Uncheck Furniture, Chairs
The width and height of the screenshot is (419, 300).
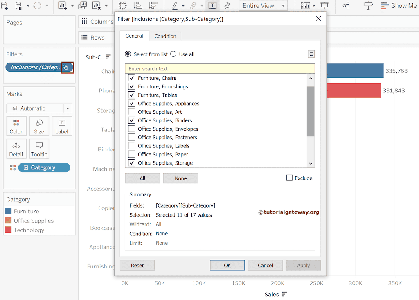[x=131, y=78]
